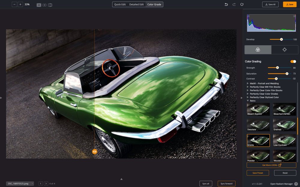Click the 33% zoom level text
The height and width of the screenshot is (187, 300).
click(27, 4)
